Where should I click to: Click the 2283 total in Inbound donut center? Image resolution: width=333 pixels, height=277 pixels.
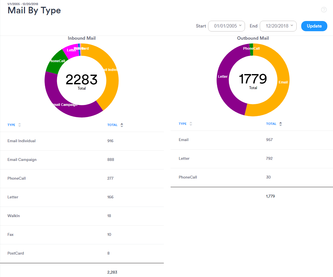pyautogui.click(x=81, y=80)
